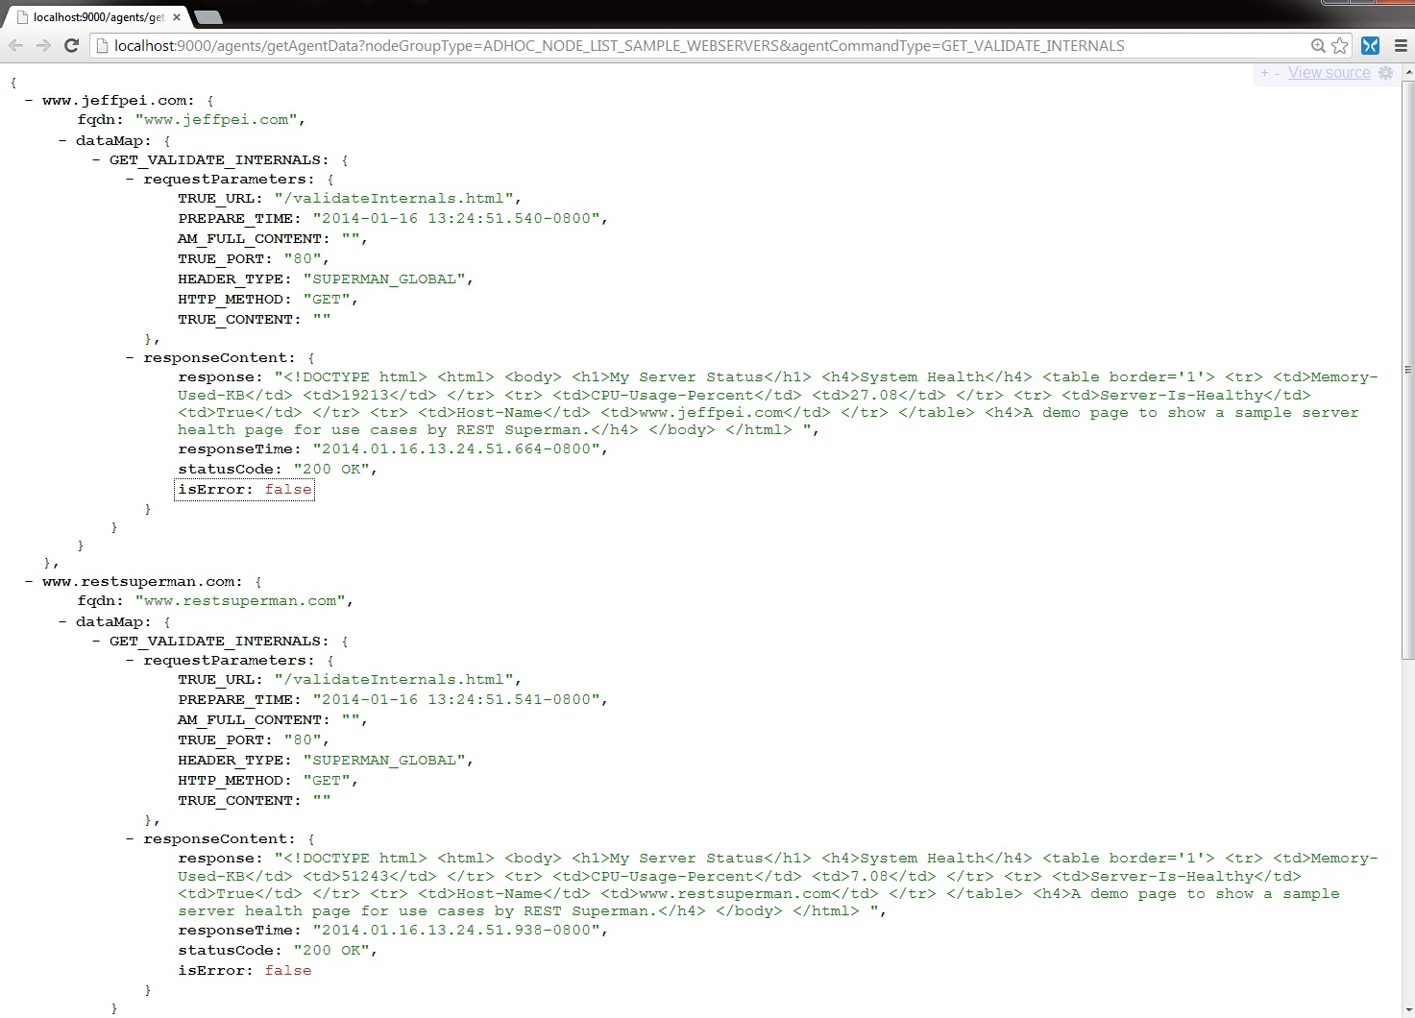The width and height of the screenshot is (1415, 1018).
Task: Click second HEADER_TYPE "SUPERMAN_GLOBAL" value
Action: pyautogui.click(x=384, y=760)
